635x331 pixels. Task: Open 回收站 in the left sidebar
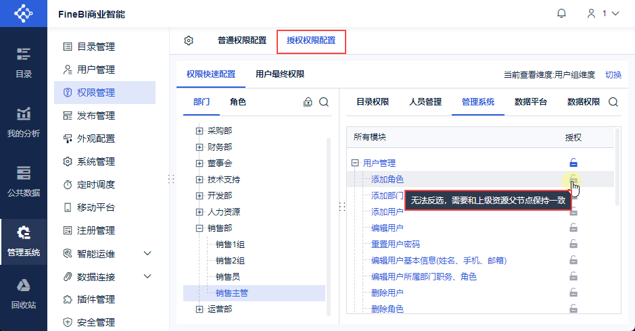pyautogui.click(x=24, y=294)
